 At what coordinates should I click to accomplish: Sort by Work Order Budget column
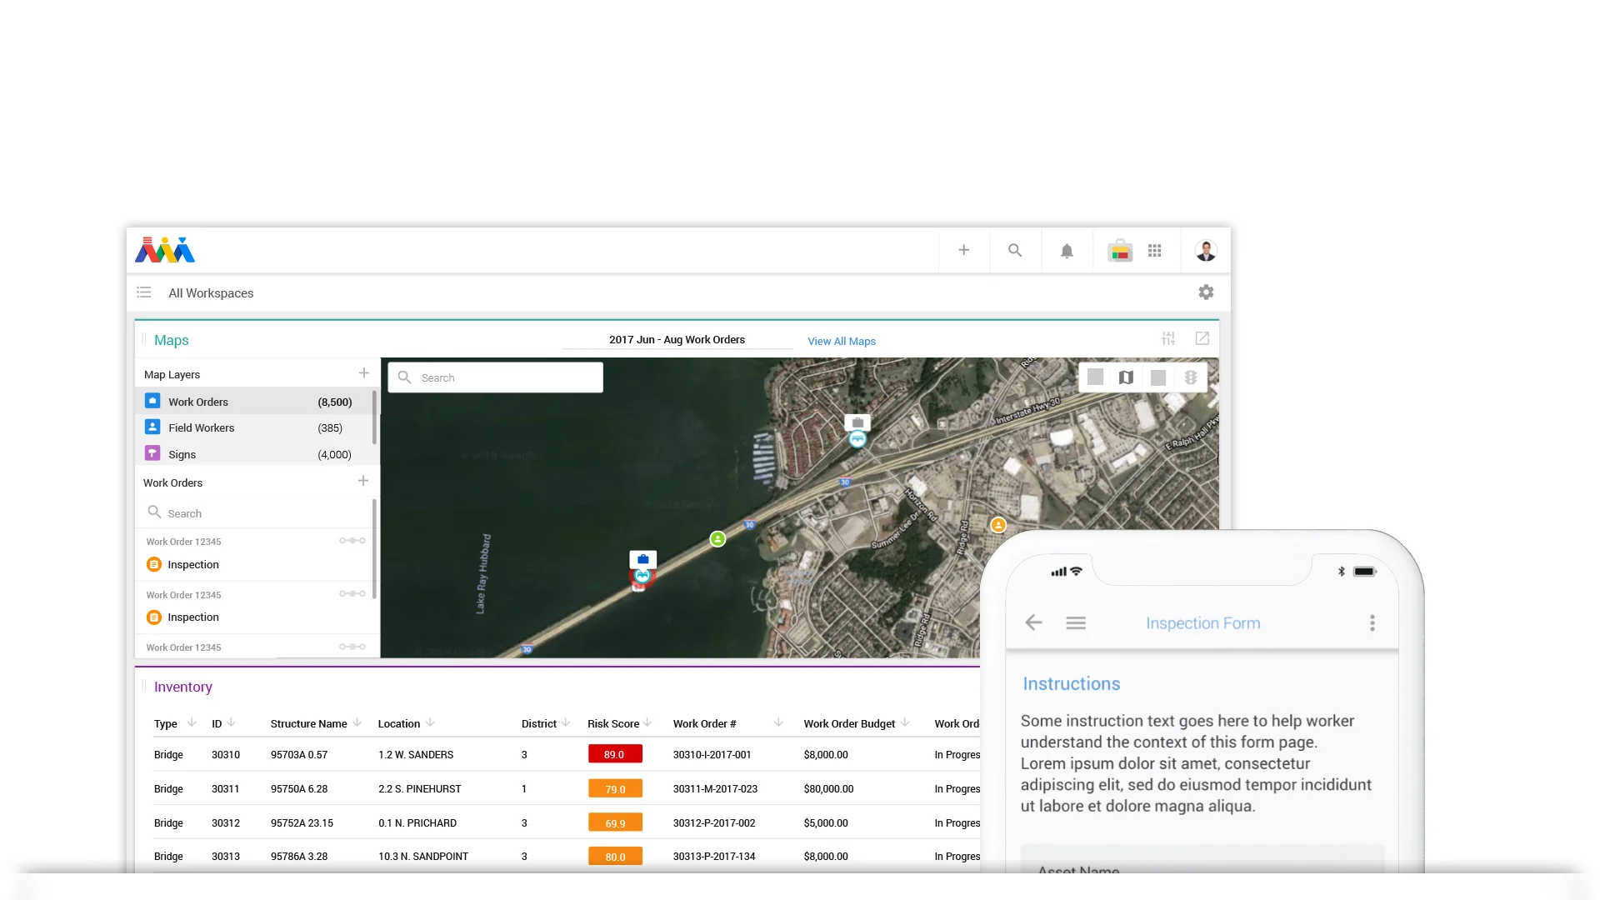[905, 722]
